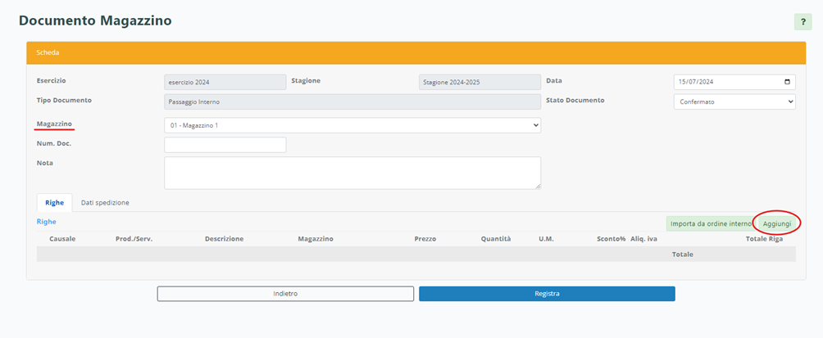Click the Scheda orange panel header
This screenshot has height=338, width=823.
pos(411,52)
